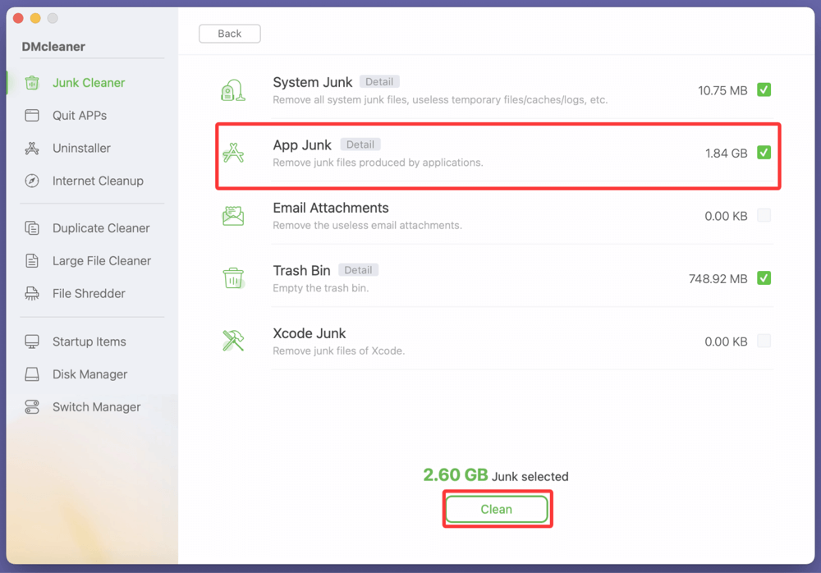Viewport: 821px width, 573px height.
Task: Select the Duplicate Cleaner icon
Action: [30, 227]
